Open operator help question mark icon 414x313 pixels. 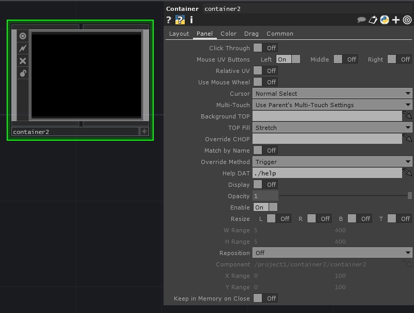pyautogui.click(x=169, y=20)
